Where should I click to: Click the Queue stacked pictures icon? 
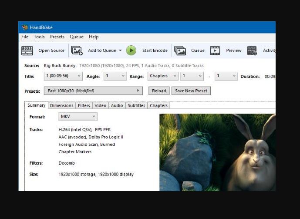tap(180, 51)
